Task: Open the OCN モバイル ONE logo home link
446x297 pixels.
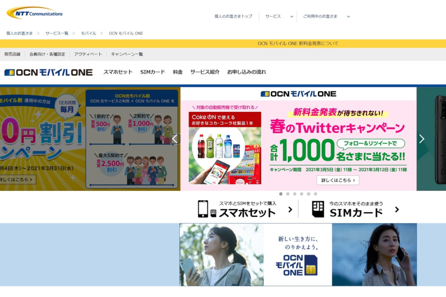Action: (49, 72)
